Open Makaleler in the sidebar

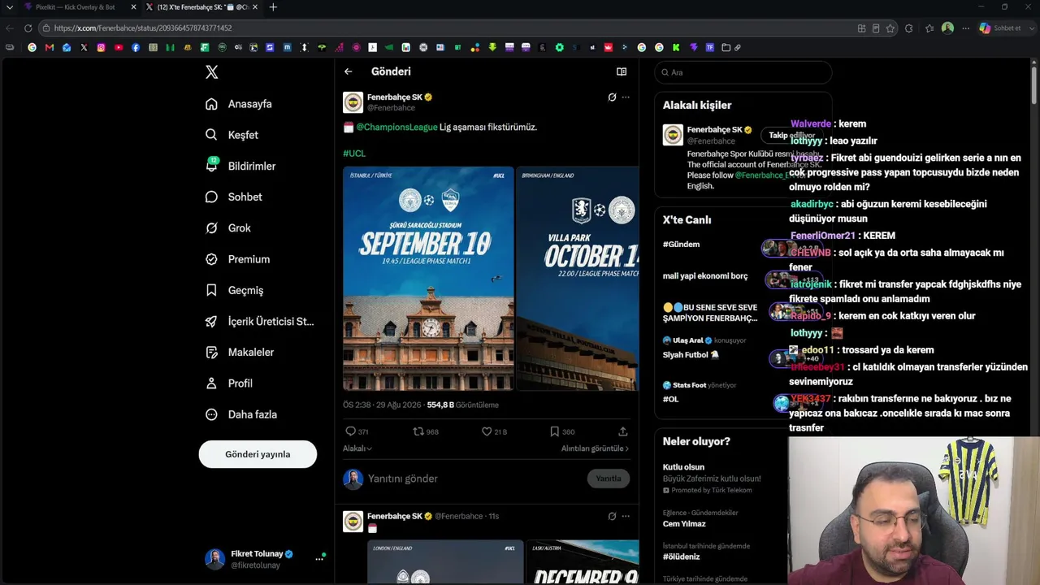[240, 353]
